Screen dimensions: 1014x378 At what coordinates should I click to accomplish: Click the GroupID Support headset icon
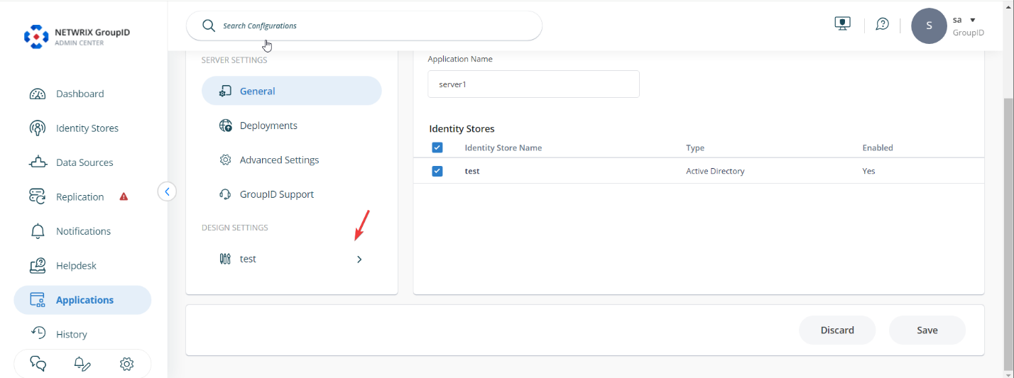[x=226, y=194]
